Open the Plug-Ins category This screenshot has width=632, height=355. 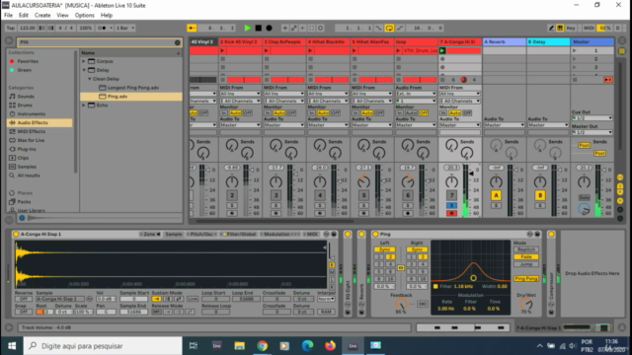click(27, 149)
